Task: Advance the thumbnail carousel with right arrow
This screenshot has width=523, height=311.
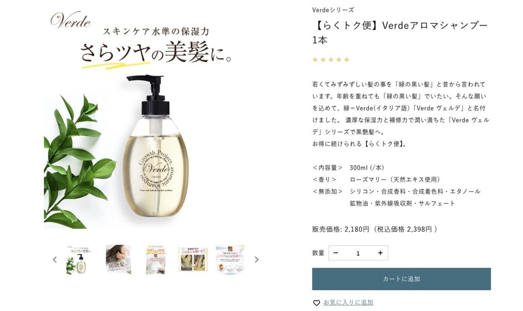Action: click(256, 260)
